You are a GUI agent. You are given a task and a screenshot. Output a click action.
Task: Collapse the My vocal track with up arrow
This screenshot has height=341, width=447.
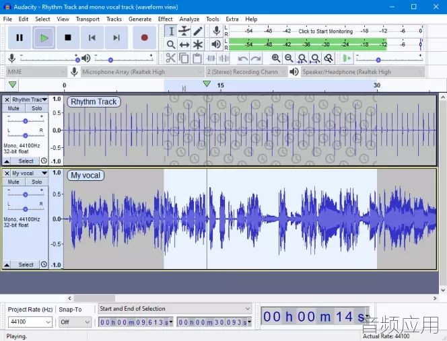click(7, 265)
